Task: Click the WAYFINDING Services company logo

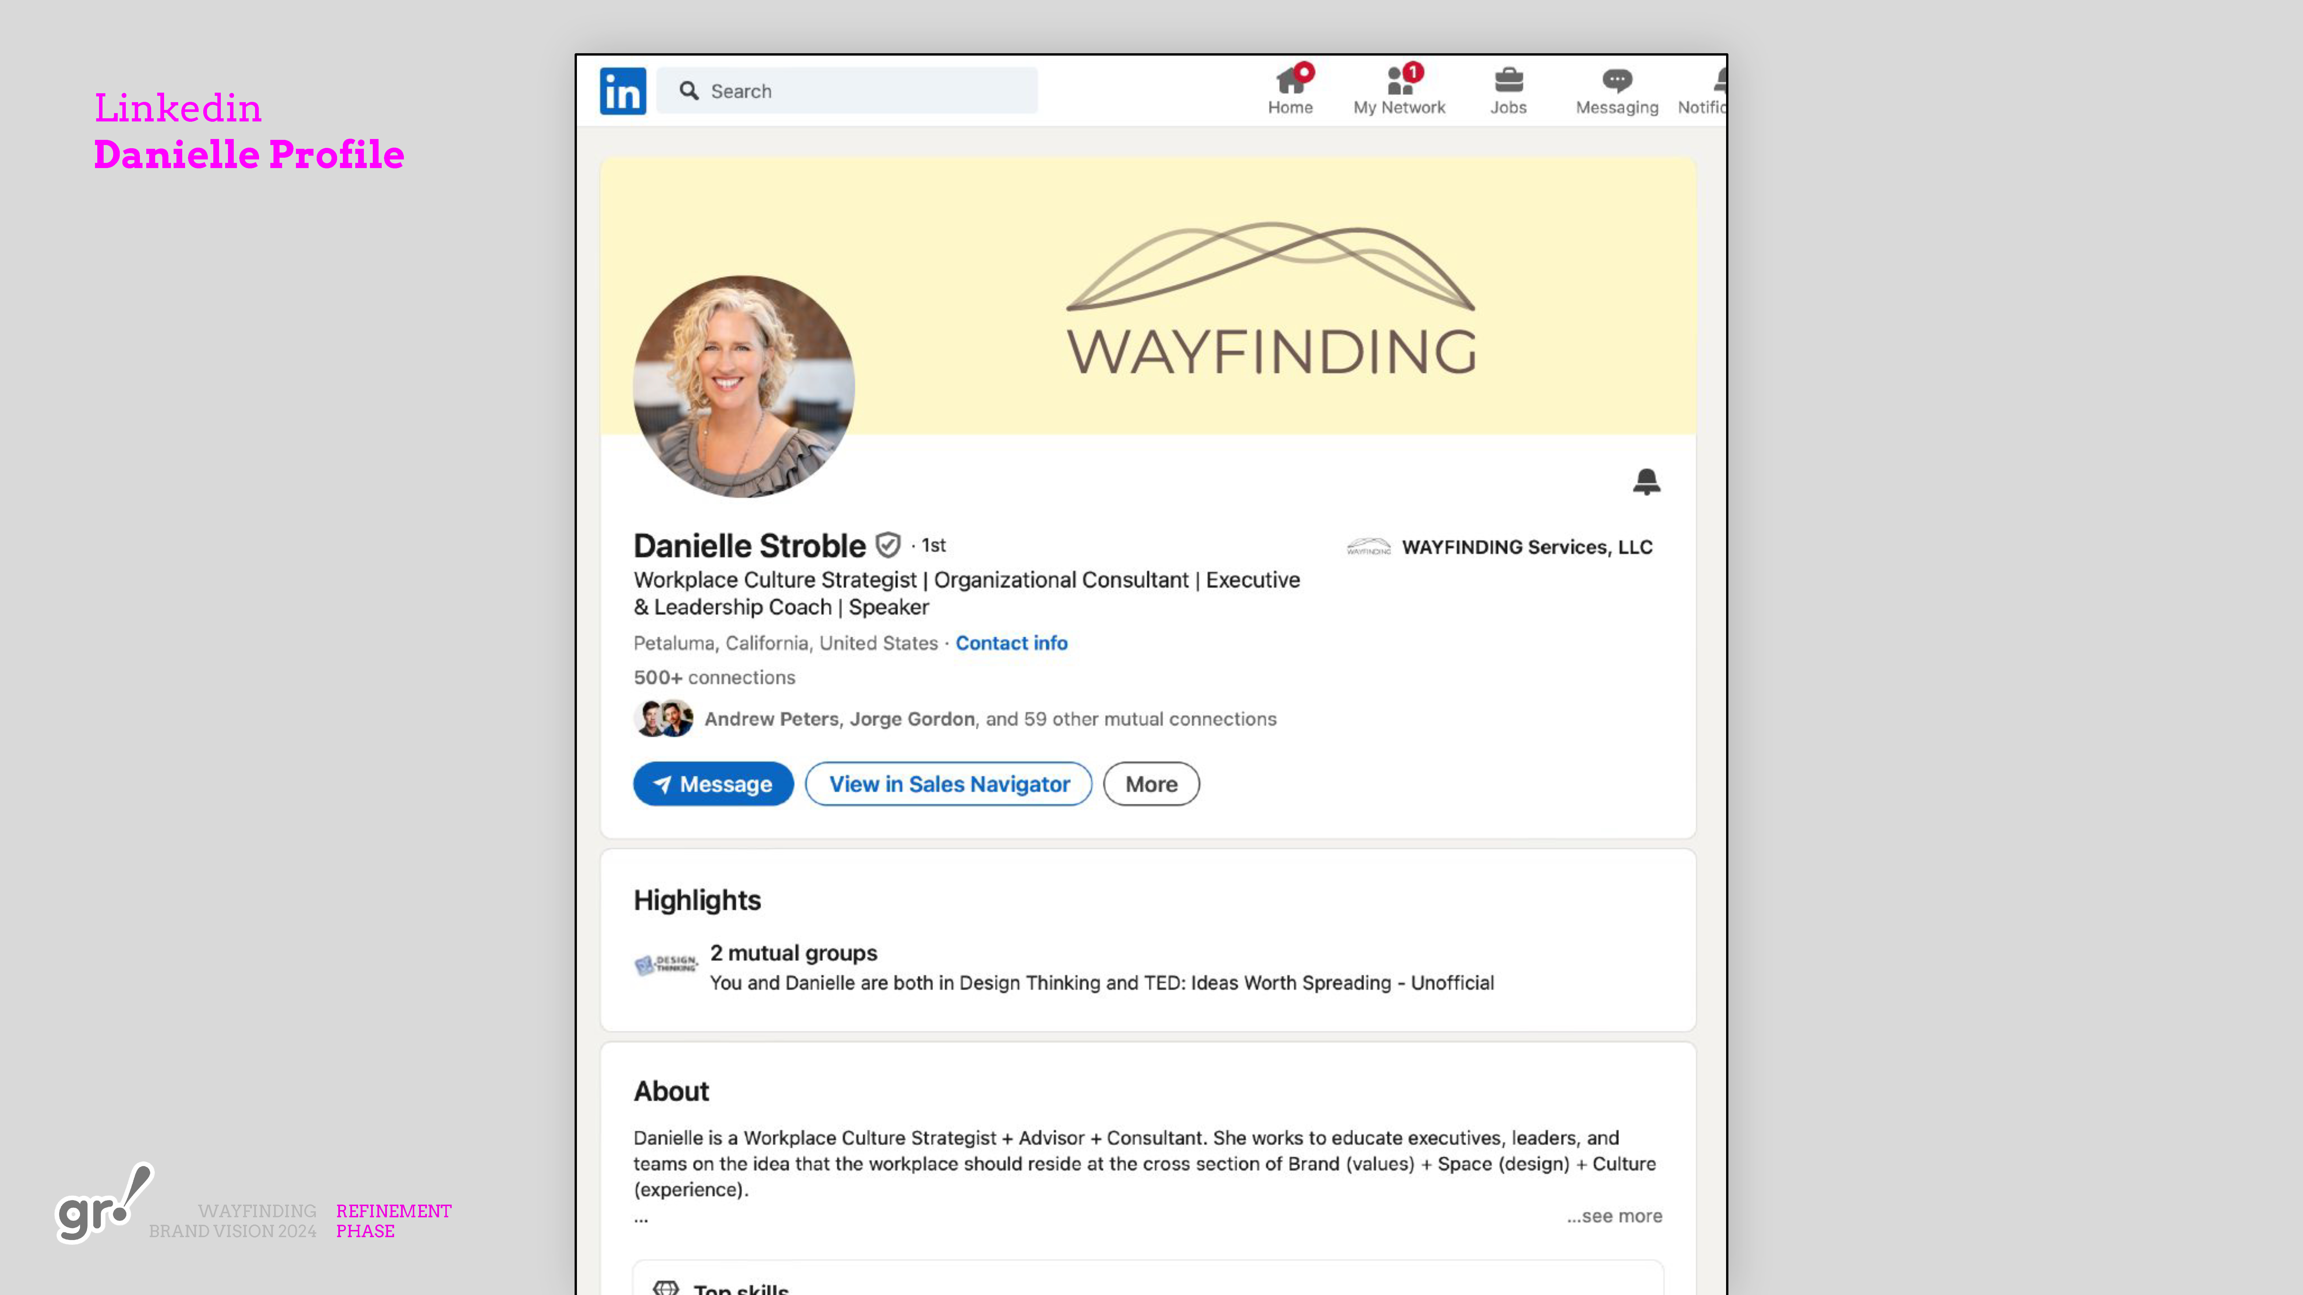Action: coord(1369,546)
